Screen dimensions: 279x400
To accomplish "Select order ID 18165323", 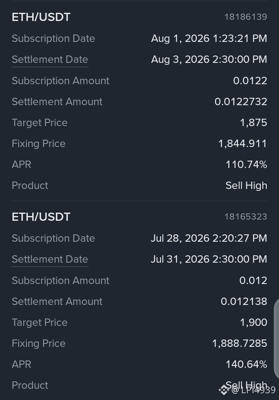I will pyautogui.click(x=246, y=216).
